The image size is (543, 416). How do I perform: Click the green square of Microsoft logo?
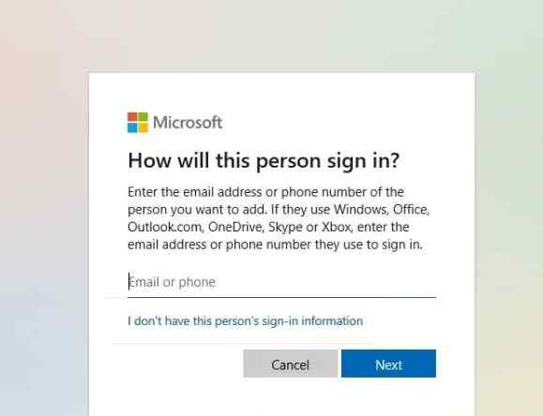click(x=143, y=117)
